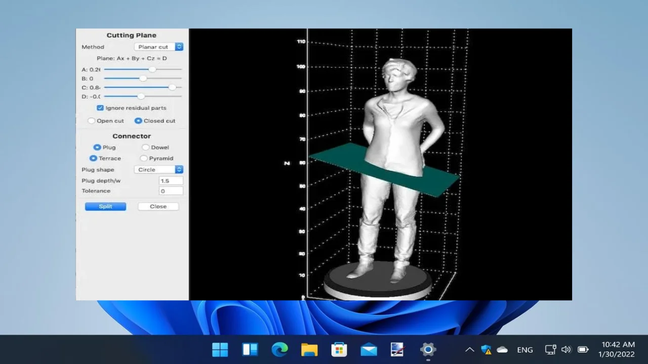
Task: Click the Tolerance input field
Action: 171,191
